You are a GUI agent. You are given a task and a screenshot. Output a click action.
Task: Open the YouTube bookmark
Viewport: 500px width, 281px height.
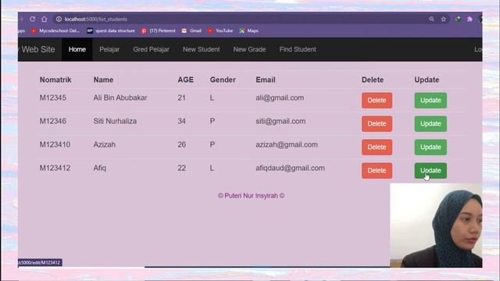[220, 31]
